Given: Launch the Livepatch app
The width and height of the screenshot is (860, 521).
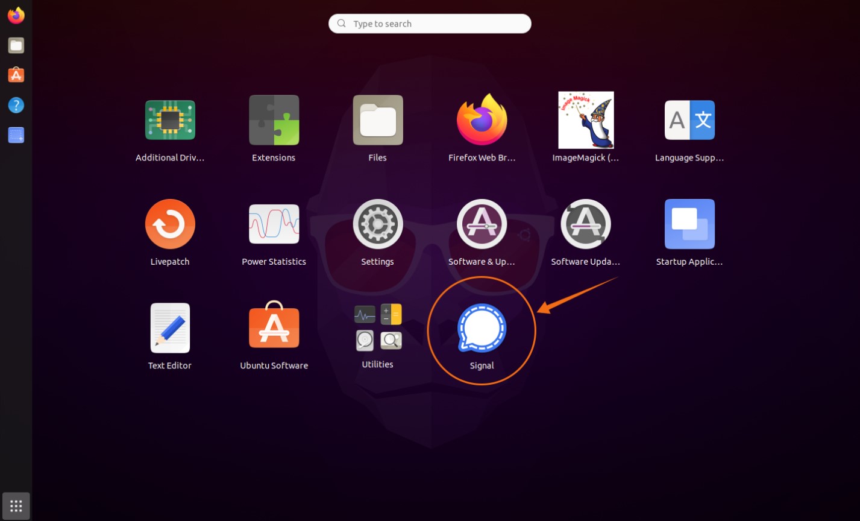Looking at the screenshot, I should coord(170,224).
